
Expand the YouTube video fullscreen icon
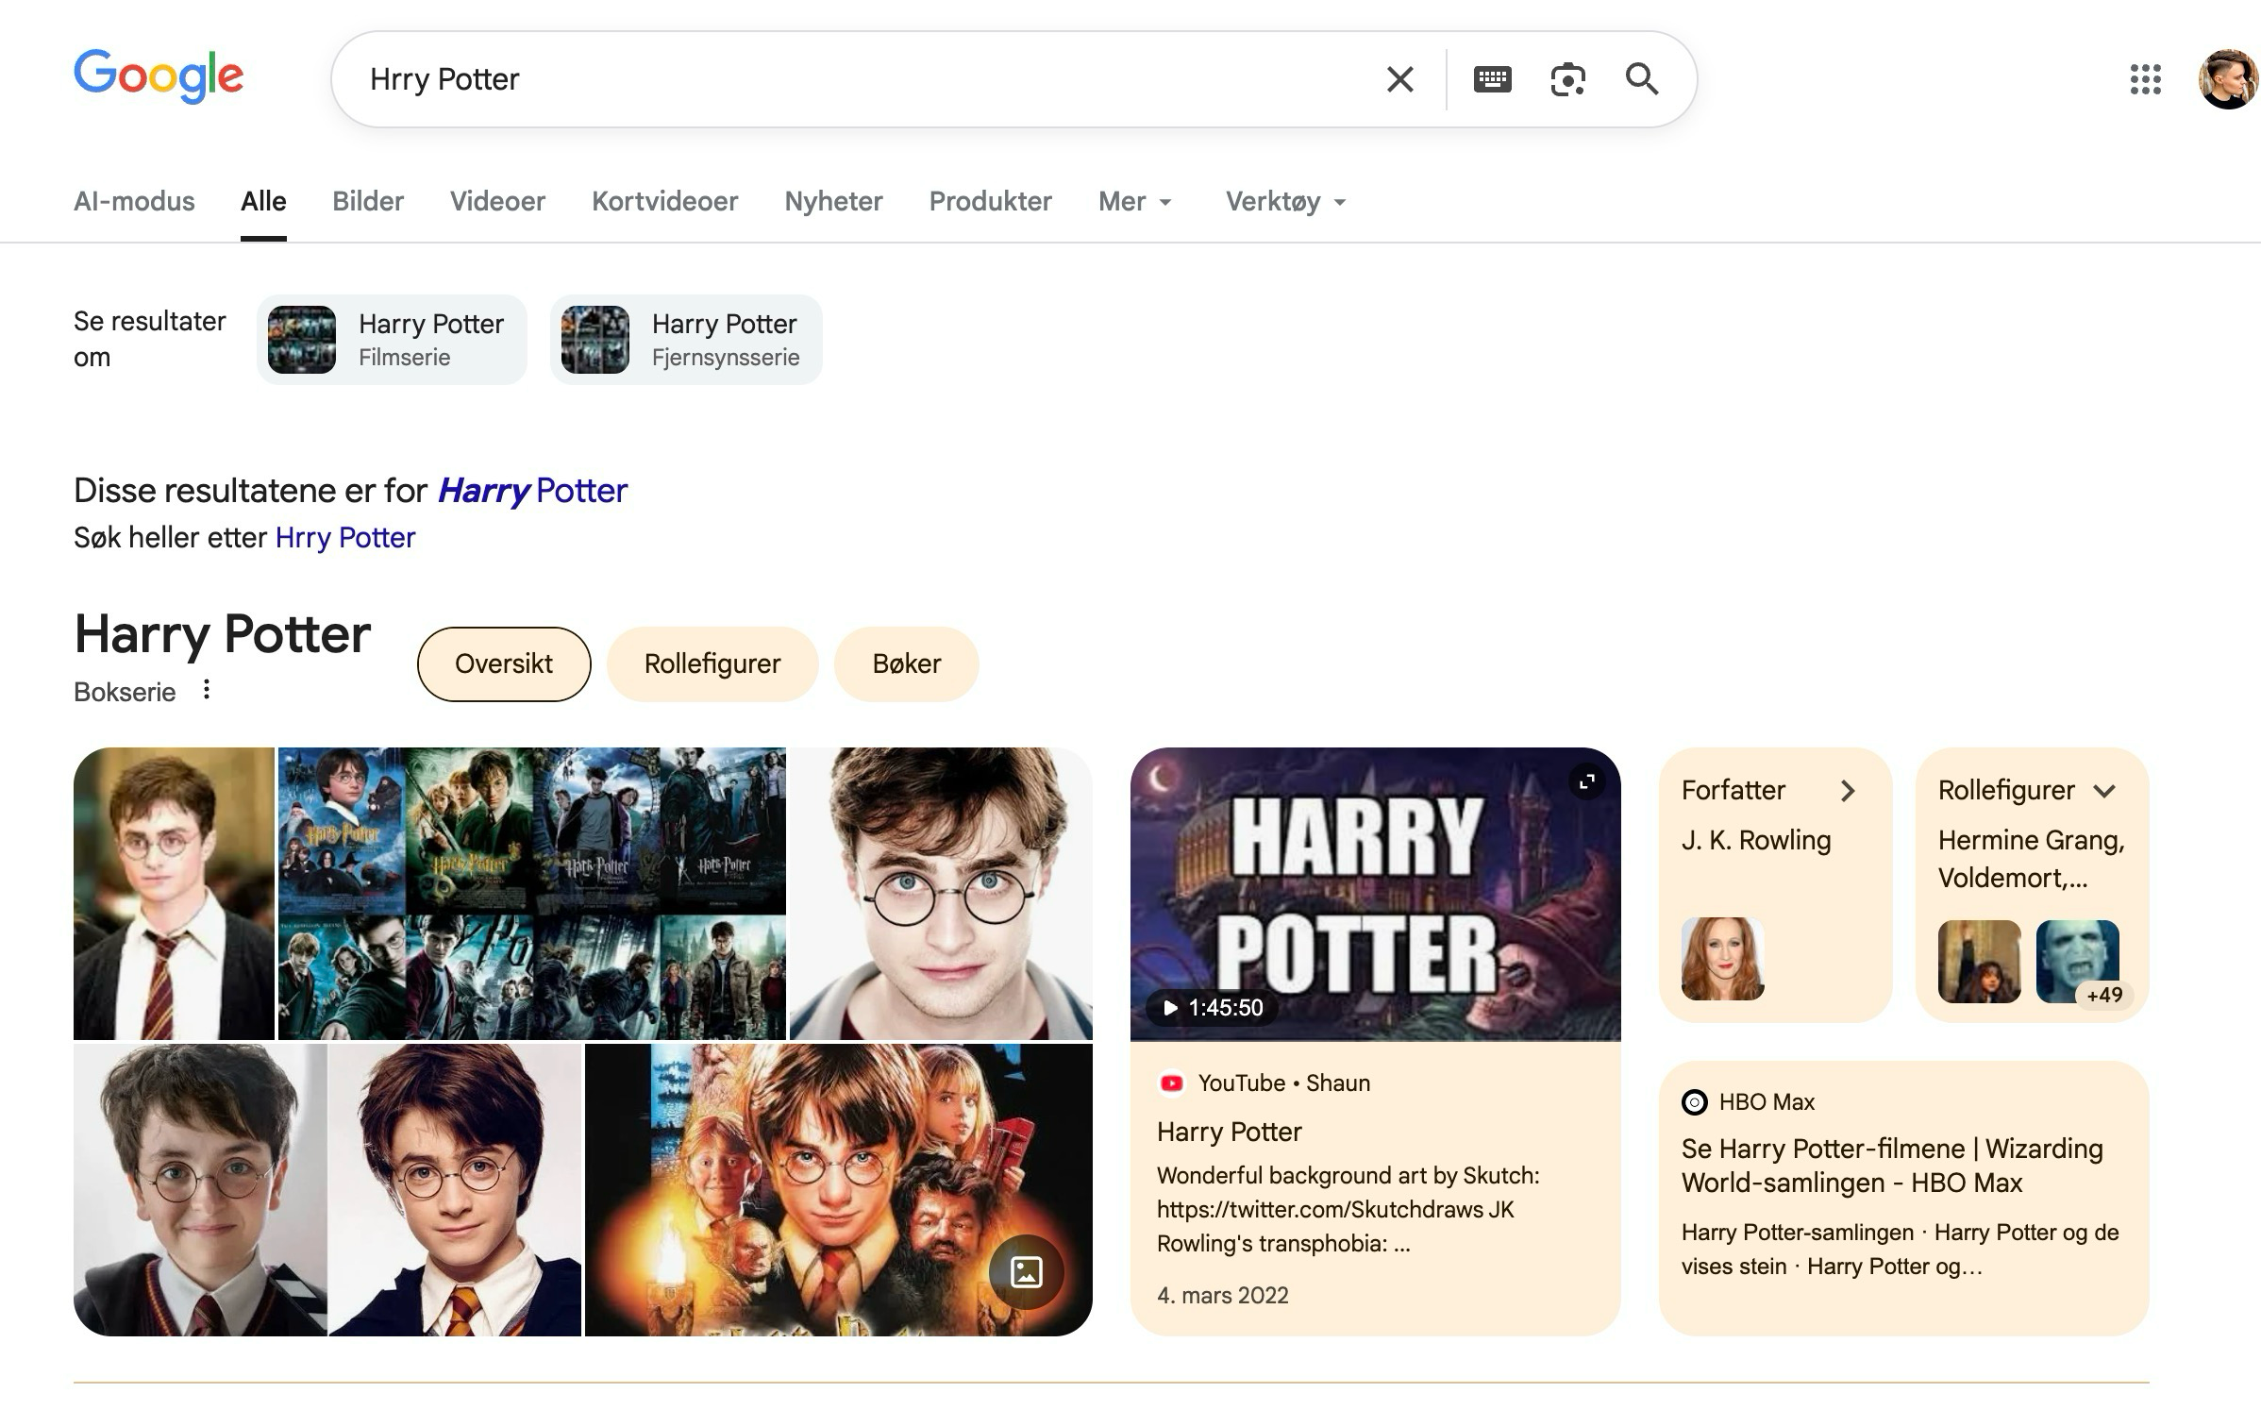(1587, 781)
